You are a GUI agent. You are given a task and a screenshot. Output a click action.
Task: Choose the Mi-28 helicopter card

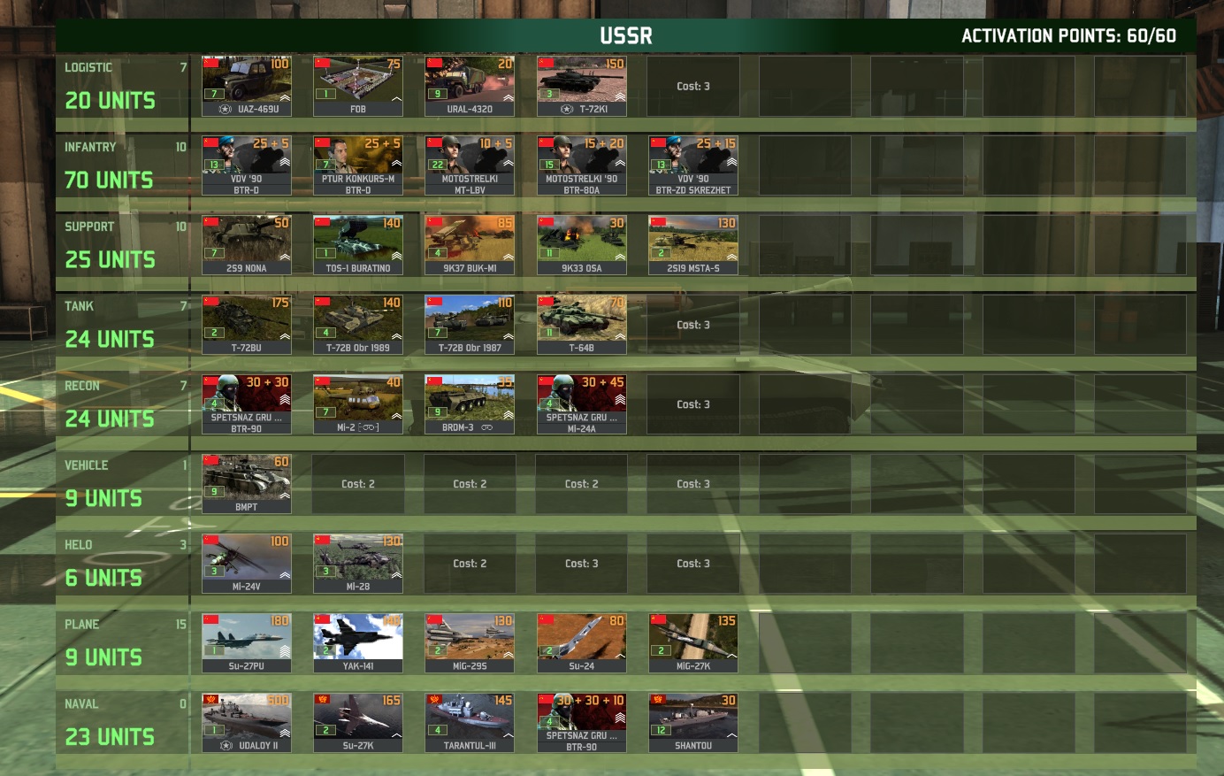[x=357, y=562]
